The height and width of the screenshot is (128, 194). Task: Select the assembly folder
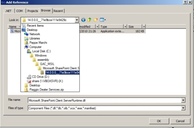point(43,60)
